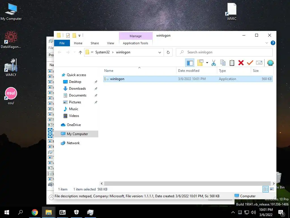Open Properties via the orange checkmark icon

tap(250, 63)
